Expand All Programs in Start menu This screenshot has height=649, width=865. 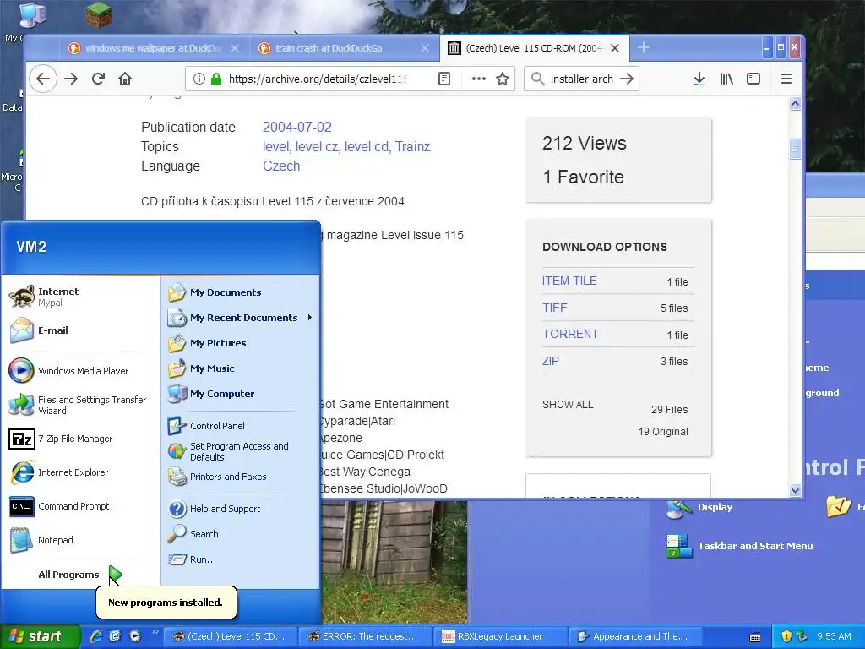[80, 575]
